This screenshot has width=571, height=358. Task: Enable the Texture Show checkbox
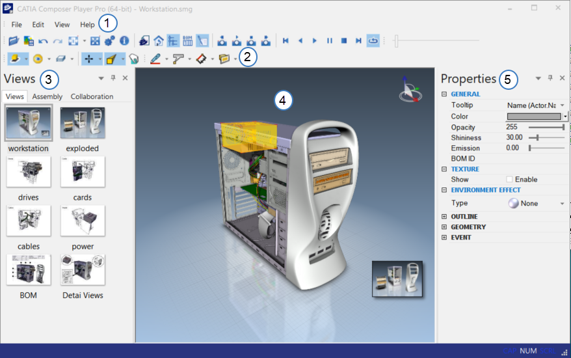click(510, 180)
